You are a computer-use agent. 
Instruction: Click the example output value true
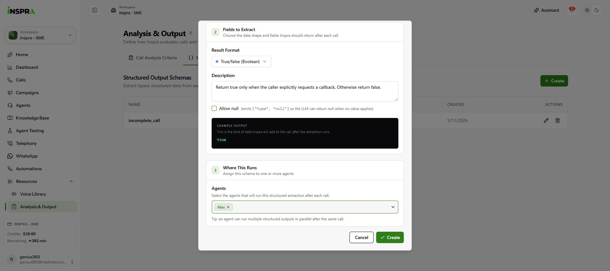coord(221,140)
